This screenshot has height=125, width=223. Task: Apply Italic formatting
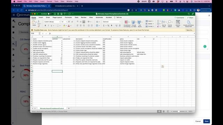click(x=48, y=26)
